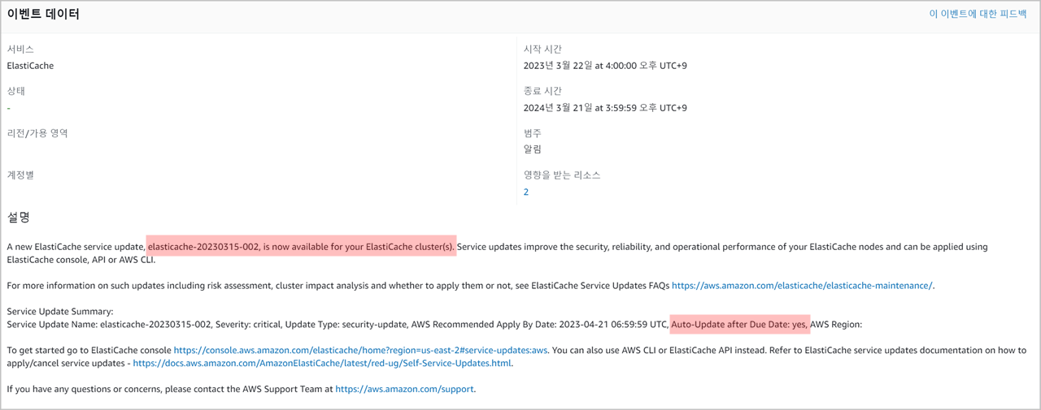Viewport: 1041px width, 410px height.
Task: Select the ElastiCache service value
Action: click(x=30, y=66)
